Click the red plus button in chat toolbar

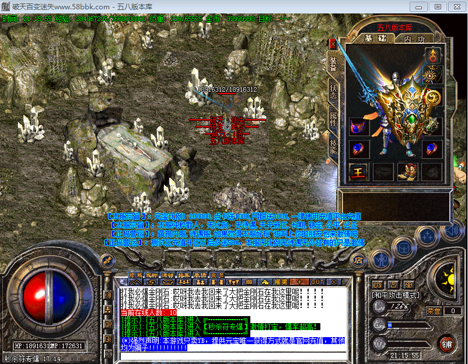pyautogui.click(x=299, y=282)
